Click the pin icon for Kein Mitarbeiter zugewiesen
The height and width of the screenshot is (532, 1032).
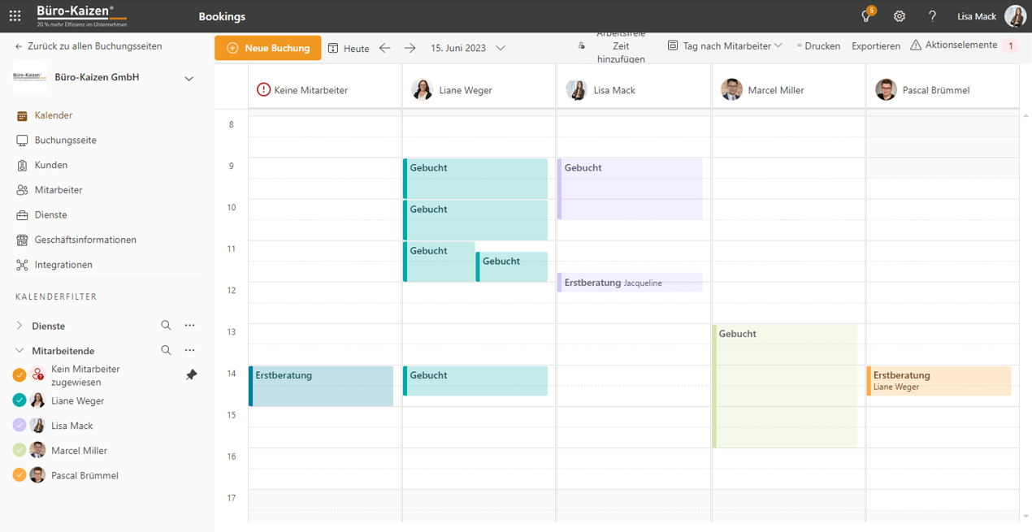point(192,375)
